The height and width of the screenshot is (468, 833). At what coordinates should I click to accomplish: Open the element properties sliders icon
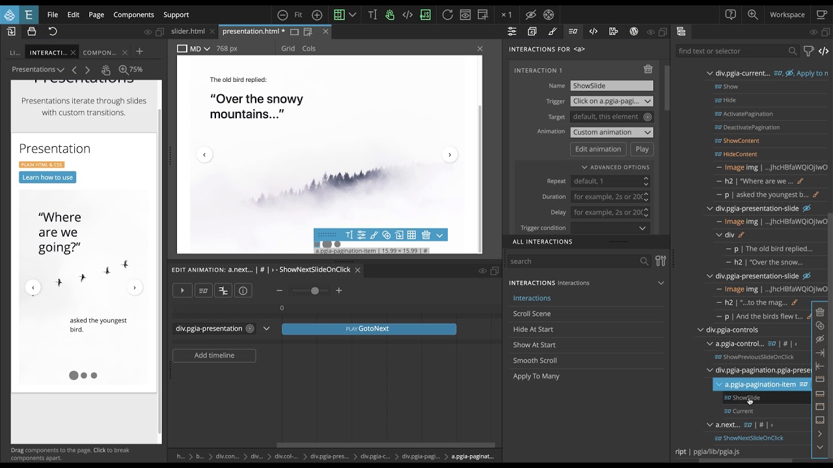click(x=512, y=31)
